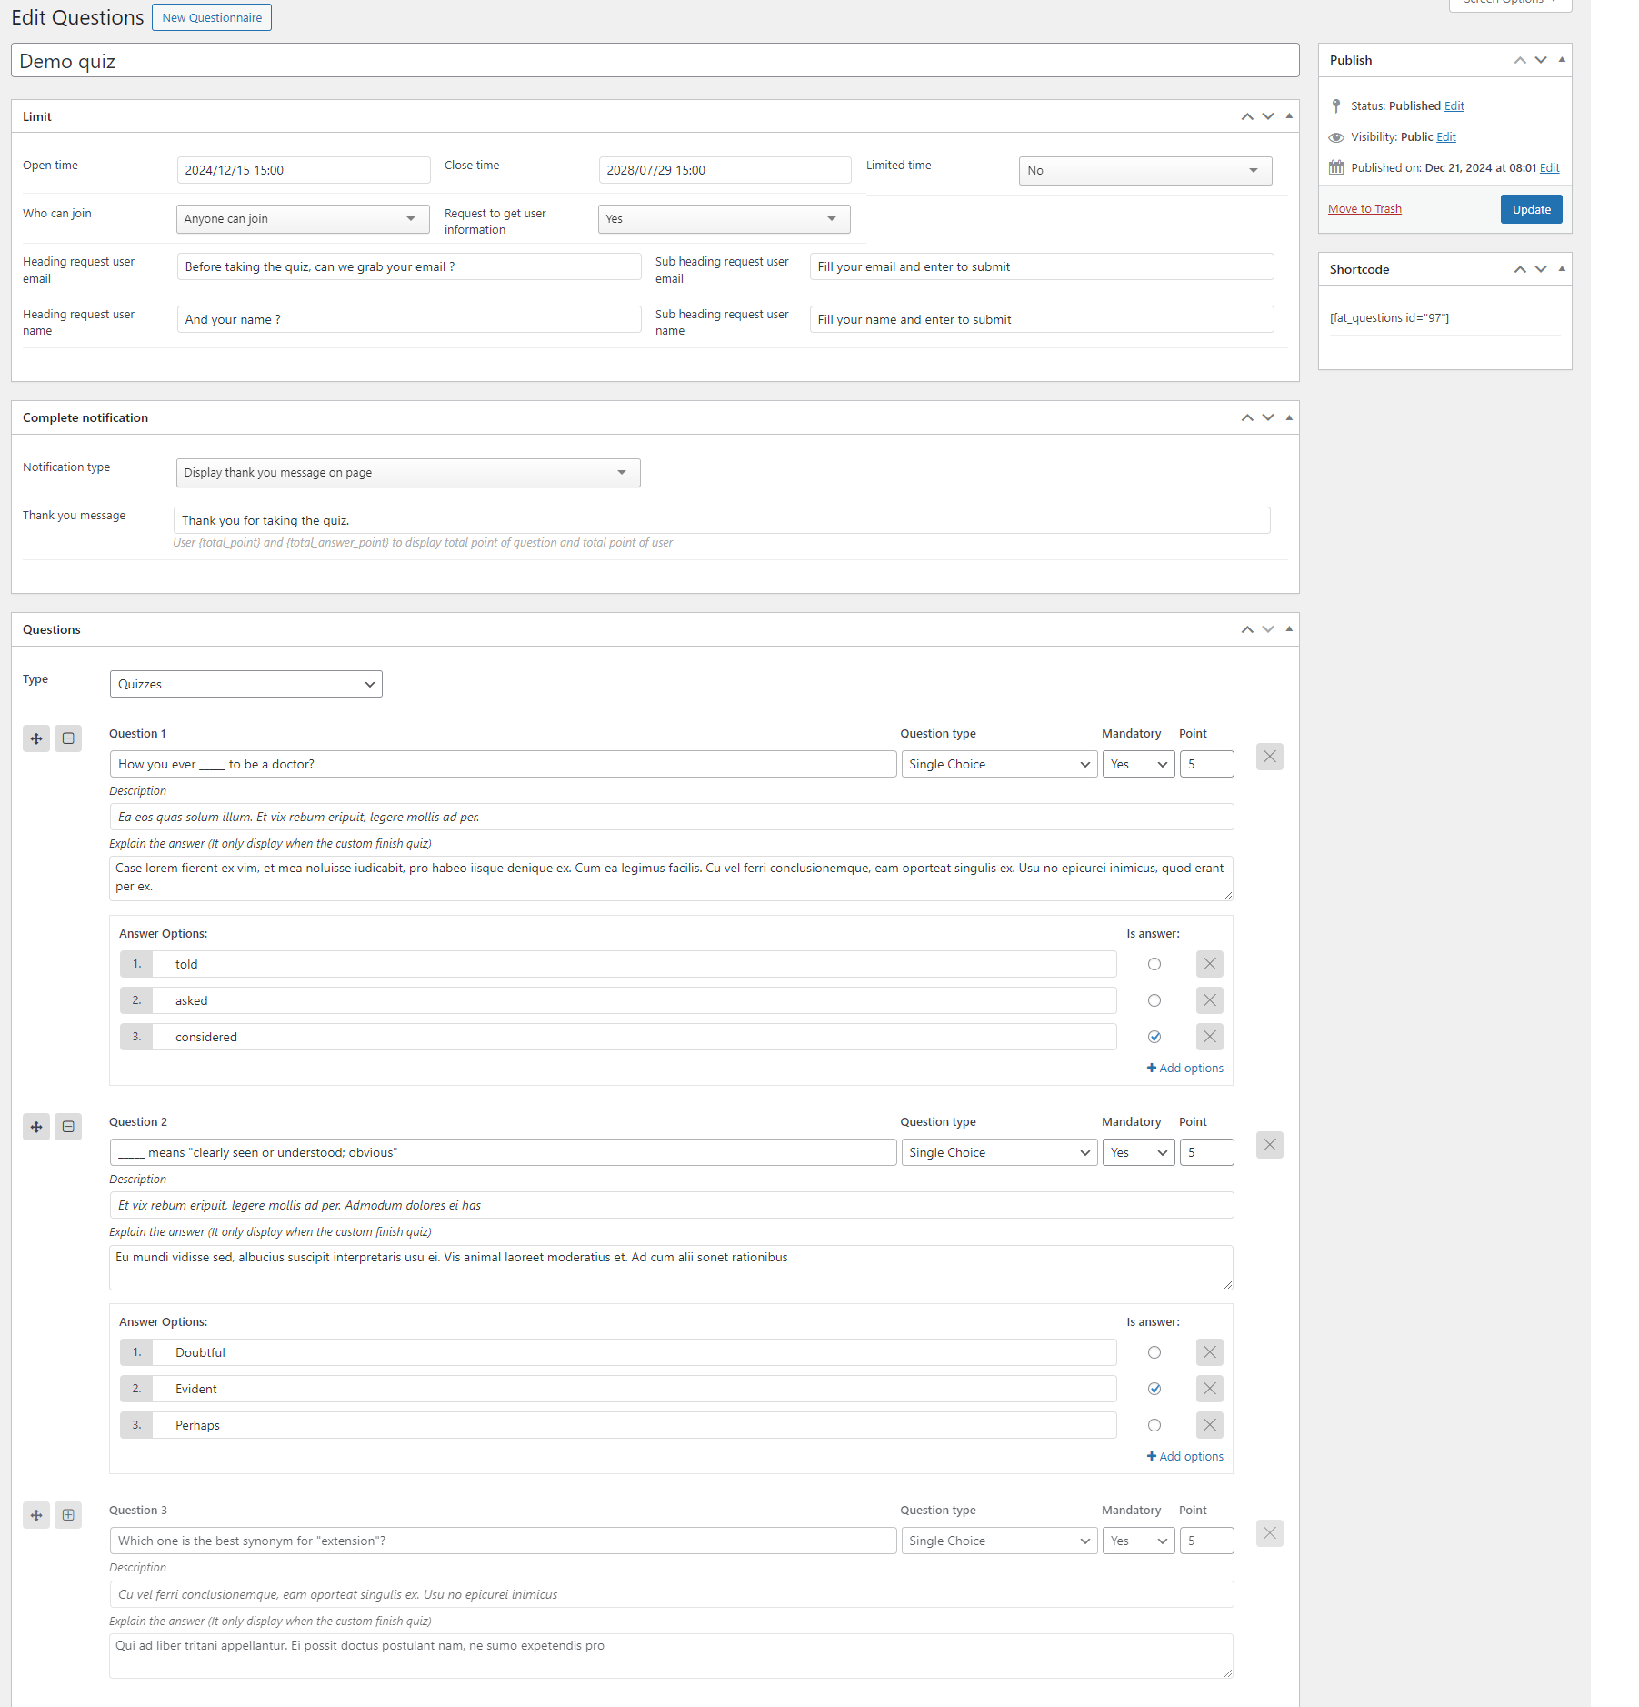Collapse Question 2 with the minus icon
The height and width of the screenshot is (1707, 1639).
click(68, 1126)
